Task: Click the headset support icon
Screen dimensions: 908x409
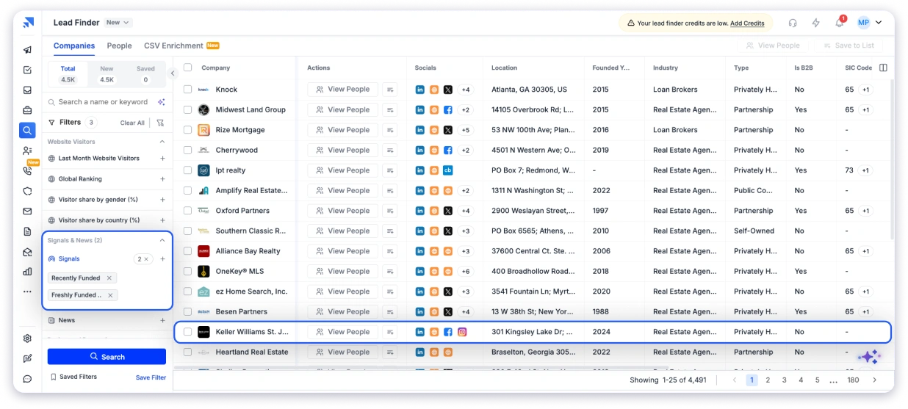Action: click(793, 23)
